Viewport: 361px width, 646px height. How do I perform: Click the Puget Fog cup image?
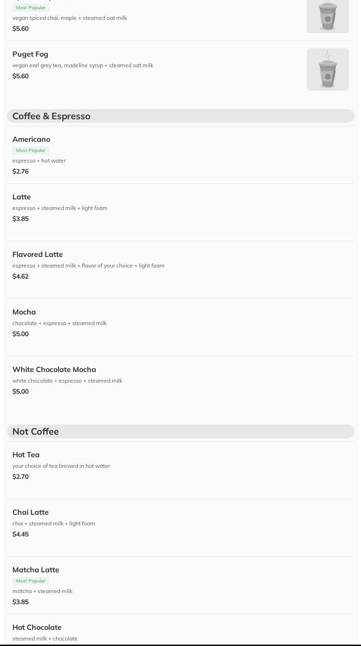point(327,70)
